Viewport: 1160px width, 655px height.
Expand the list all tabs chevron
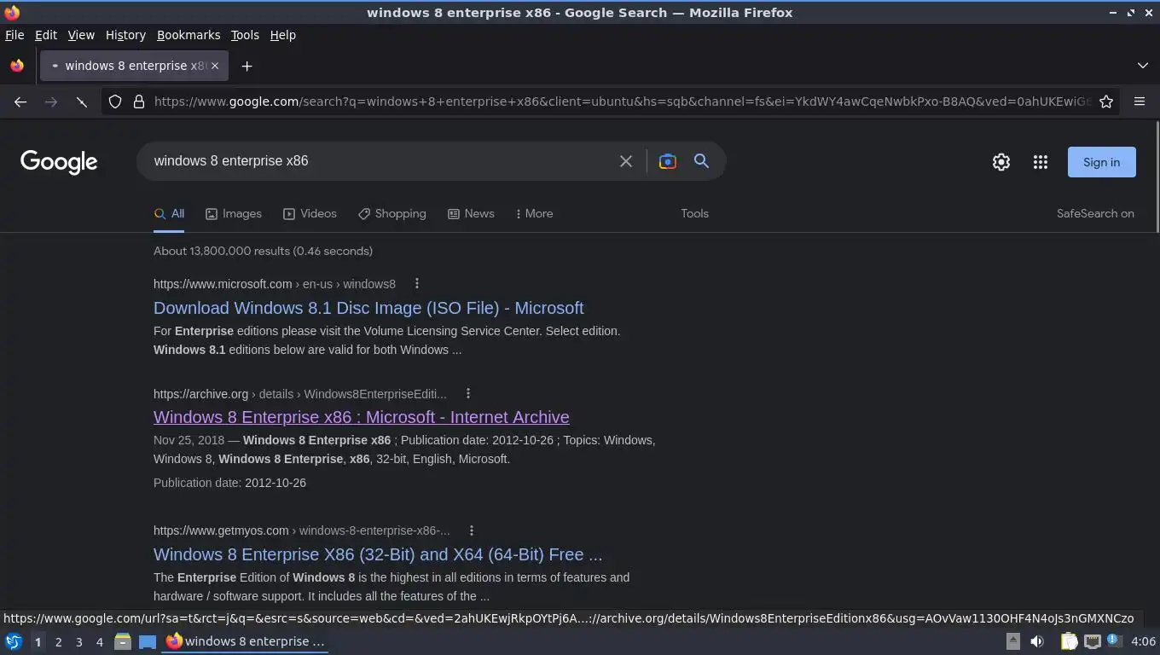click(1143, 66)
